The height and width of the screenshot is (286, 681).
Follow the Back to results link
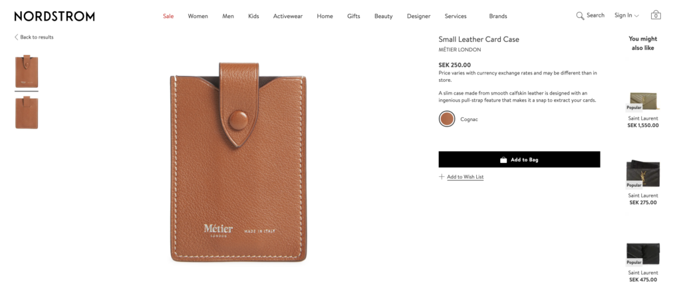pos(37,37)
